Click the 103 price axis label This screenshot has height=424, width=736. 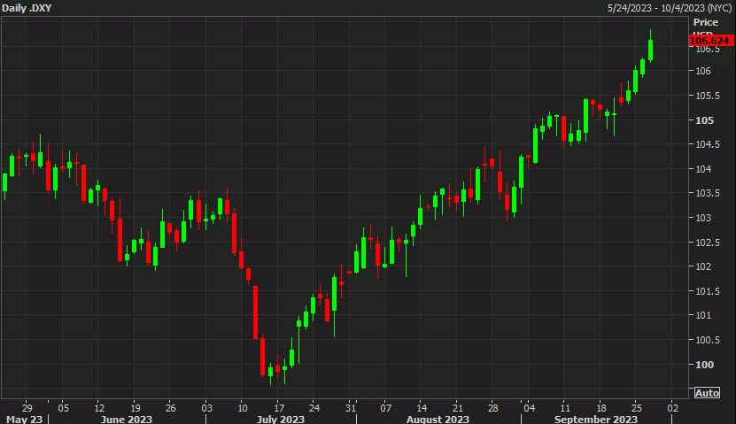702,218
